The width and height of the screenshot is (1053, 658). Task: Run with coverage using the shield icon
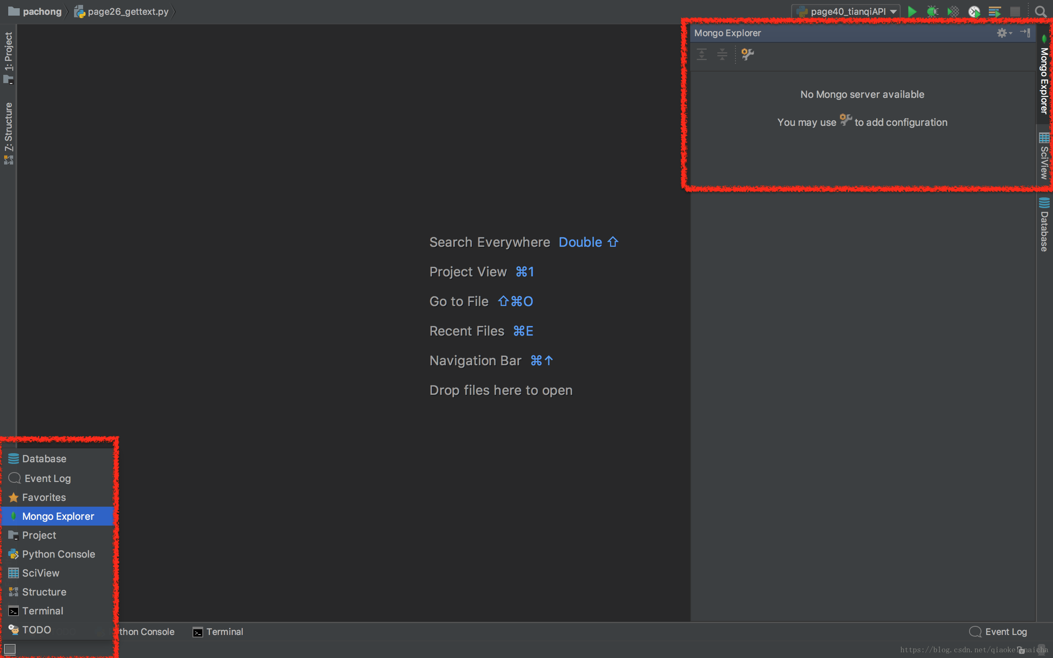pyautogui.click(x=953, y=12)
